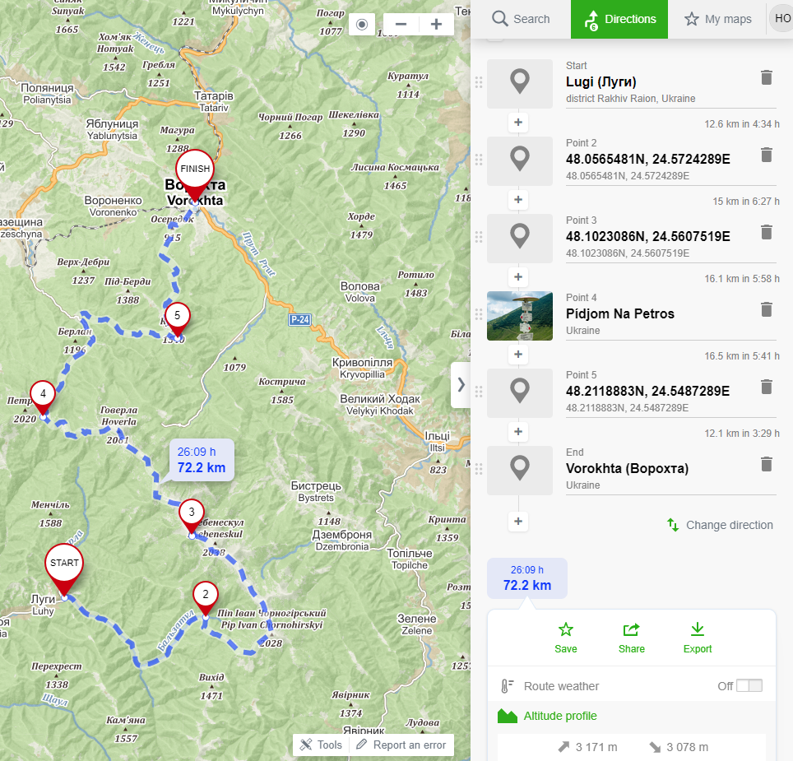Image resolution: width=793 pixels, height=761 pixels.
Task: Click the Point 2 pin icon
Action: (520, 160)
